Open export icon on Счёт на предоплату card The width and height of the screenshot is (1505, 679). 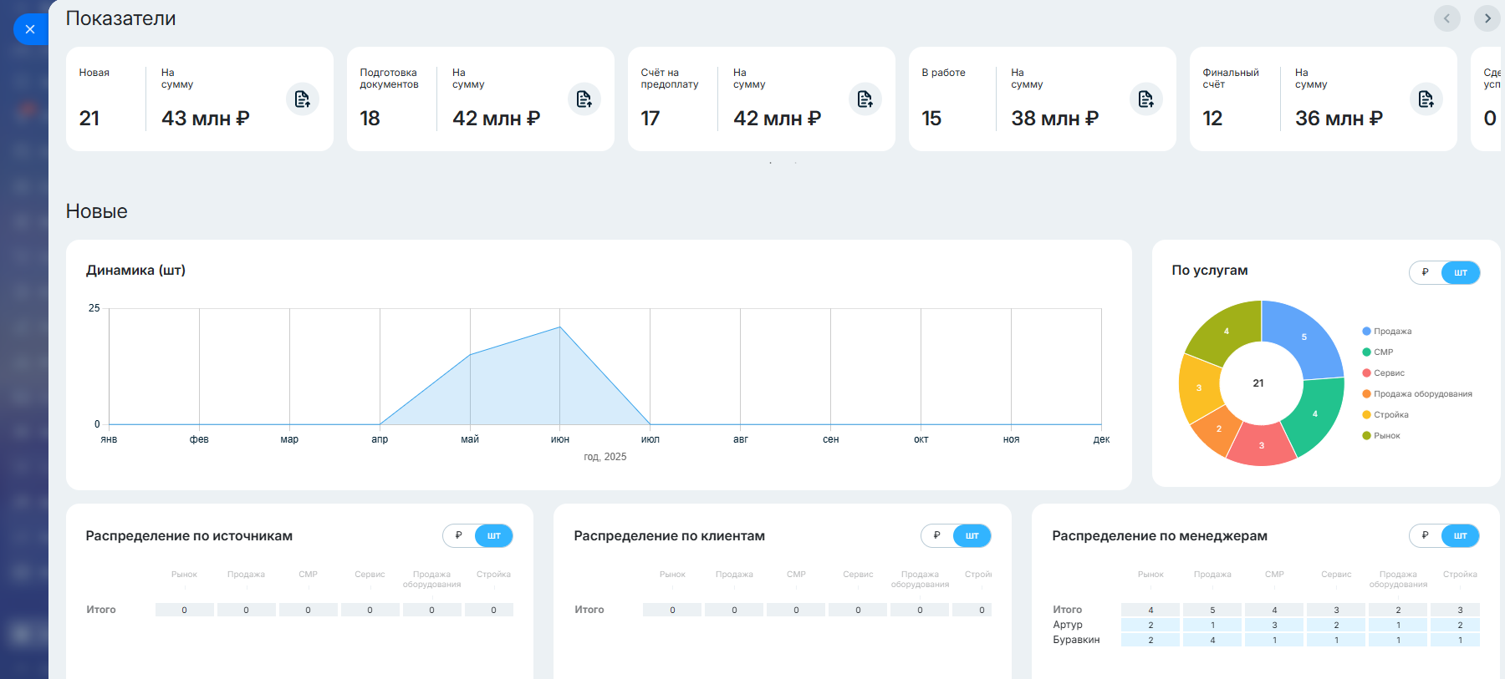(x=865, y=99)
